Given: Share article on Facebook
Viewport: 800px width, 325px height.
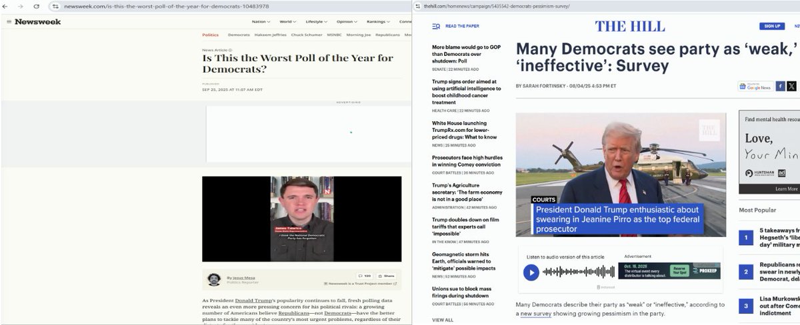Looking at the screenshot, I should (x=780, y=86).
